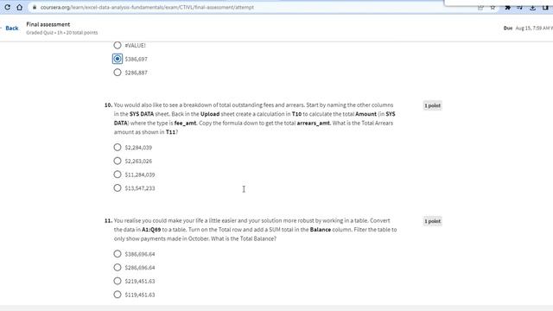Click the share page icon in address bar
Image resolution: width=553 pixels, height=311 pixels.
(x=480, y=7)
